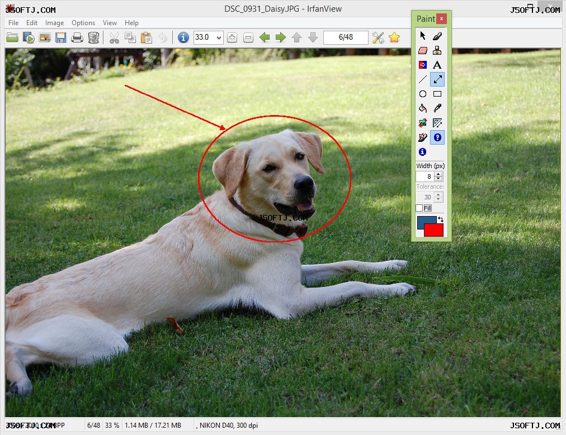This screenshot has width=566, height=435.
Task: Decrease the Width (px) value with the down arrow
Action: [438, 179]
